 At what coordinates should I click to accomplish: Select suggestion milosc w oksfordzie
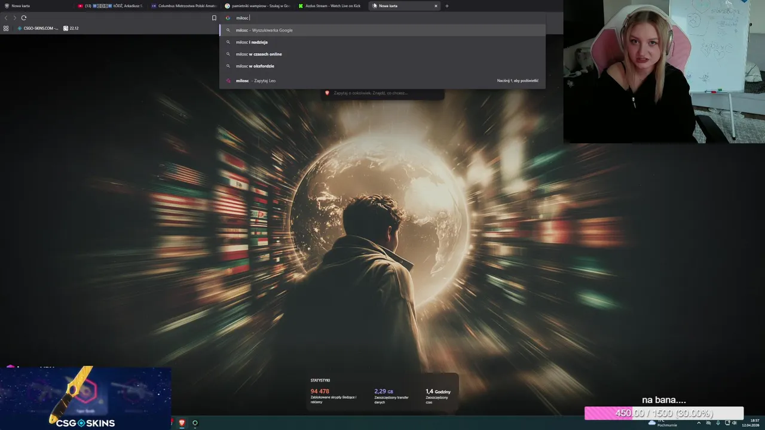[382, 66]
